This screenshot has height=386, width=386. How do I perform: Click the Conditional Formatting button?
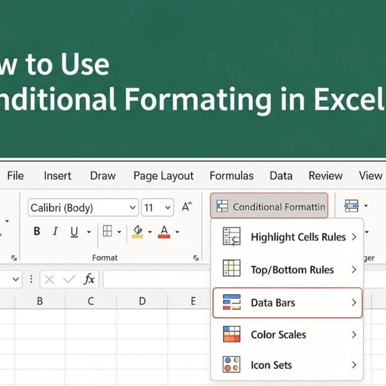[269, 206]
